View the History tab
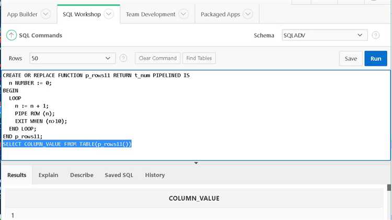The height and width of the screenshot is (220, 392). 155,175
